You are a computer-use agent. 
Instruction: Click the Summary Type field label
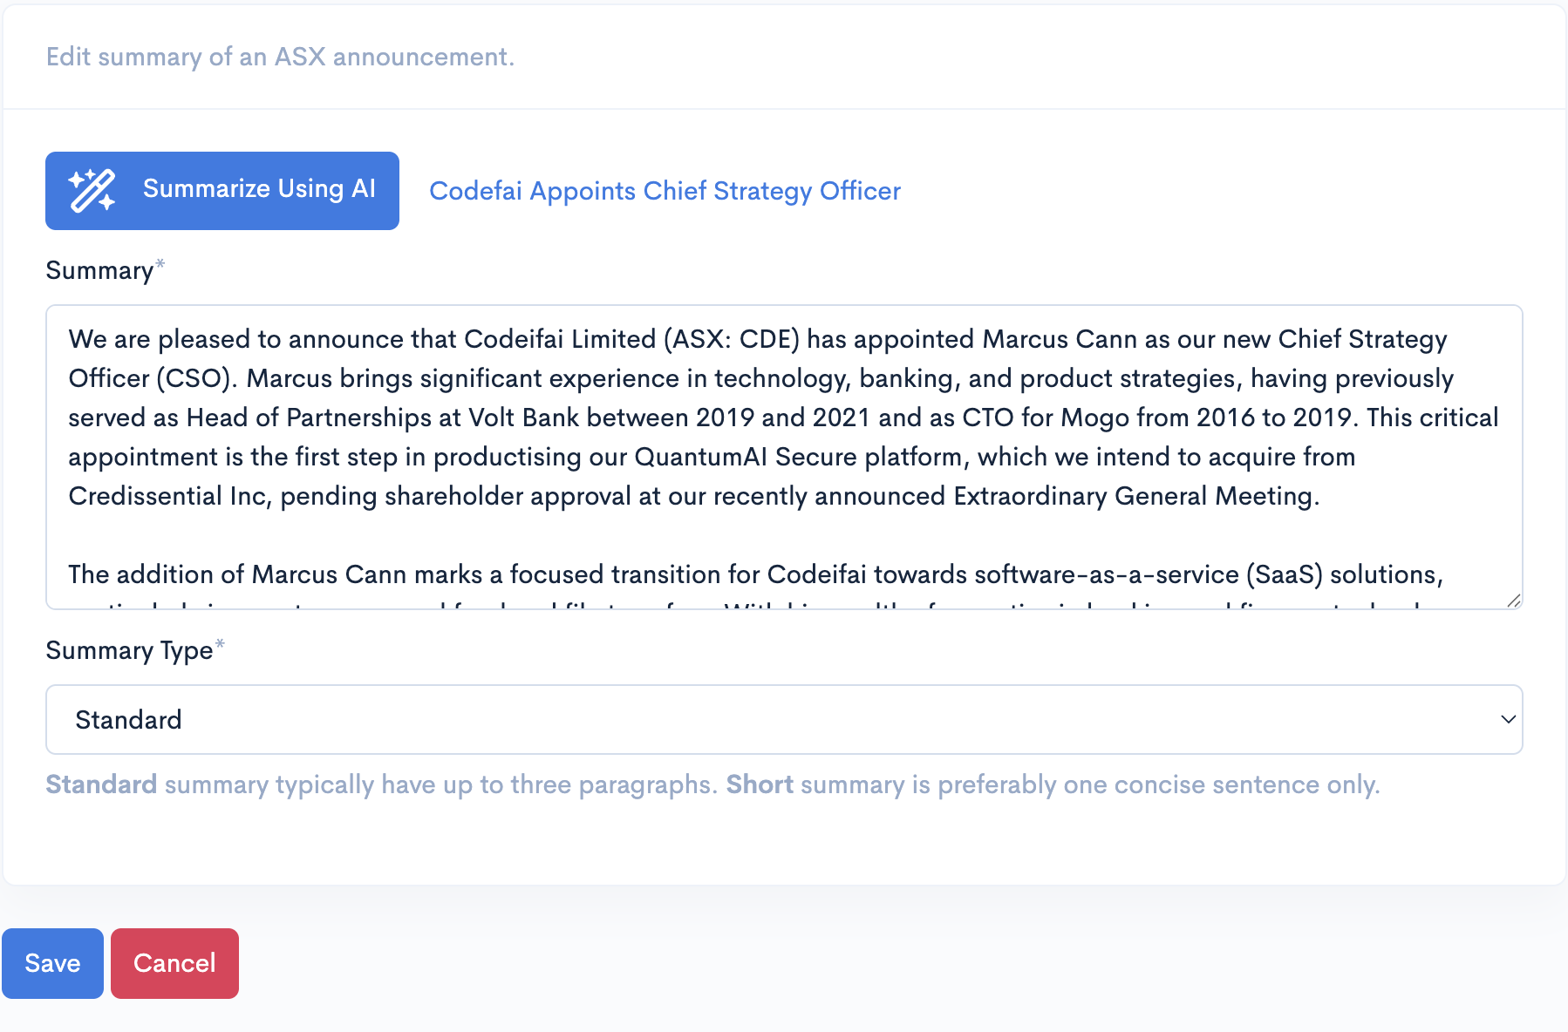point(129,649)
